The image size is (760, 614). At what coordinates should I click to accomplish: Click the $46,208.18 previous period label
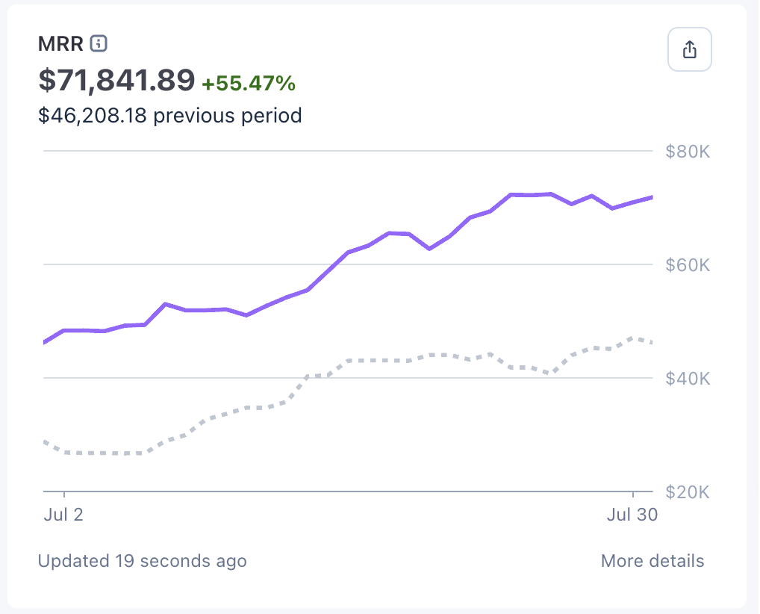pos(169,116)
